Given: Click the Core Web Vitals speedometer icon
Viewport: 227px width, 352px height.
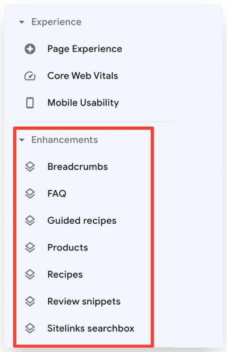Looking at the screenshot, I should pos(30,76).
